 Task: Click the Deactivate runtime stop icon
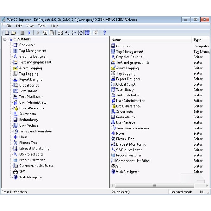[x=23, y=33]
